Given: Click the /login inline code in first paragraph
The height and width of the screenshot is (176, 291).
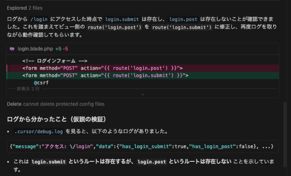Looking at the screenshot, I should [x=39, y=19].
